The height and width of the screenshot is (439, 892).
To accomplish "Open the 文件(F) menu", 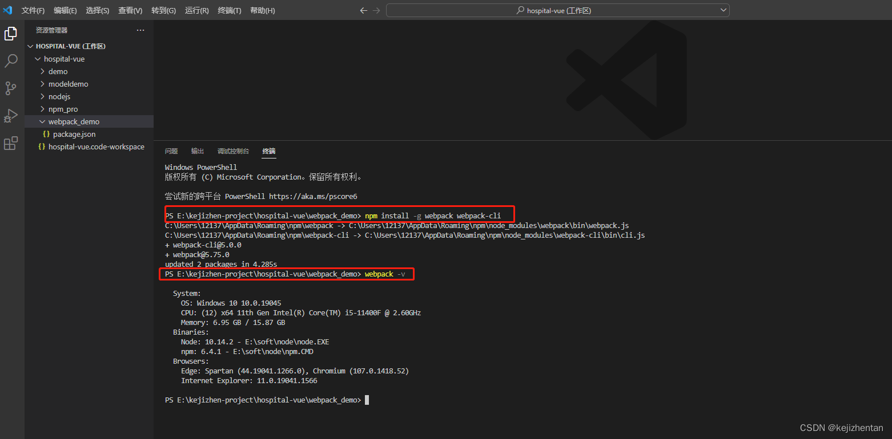I will [x=33, y=10].
